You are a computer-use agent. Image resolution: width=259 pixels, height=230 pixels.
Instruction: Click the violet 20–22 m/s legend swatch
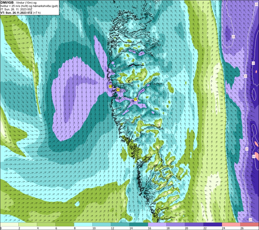pyautogui.click(x=194, y=224)
